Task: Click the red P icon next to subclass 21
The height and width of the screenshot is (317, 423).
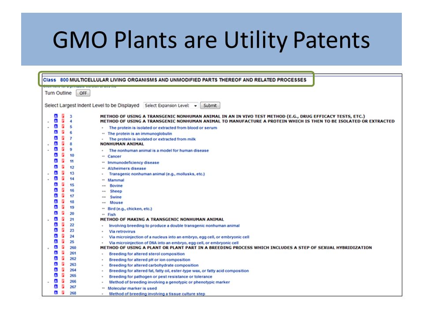Action: click(x=63, y=219)
